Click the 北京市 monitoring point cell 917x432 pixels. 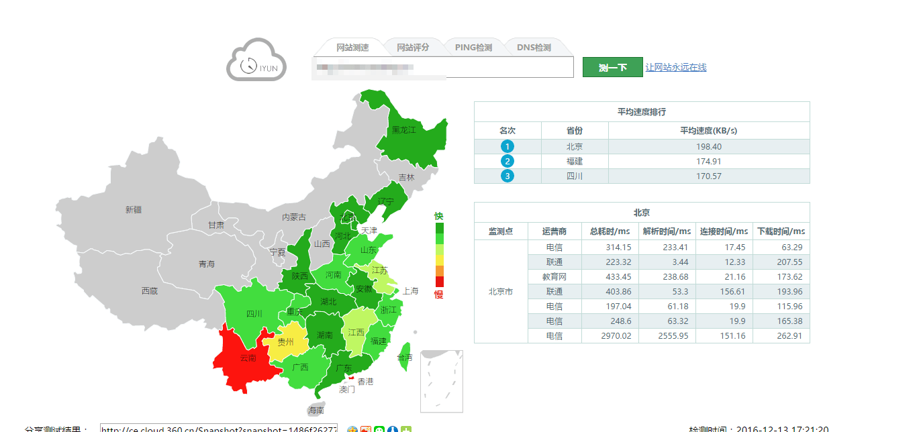pyautogui.click(x=501, y=291)
